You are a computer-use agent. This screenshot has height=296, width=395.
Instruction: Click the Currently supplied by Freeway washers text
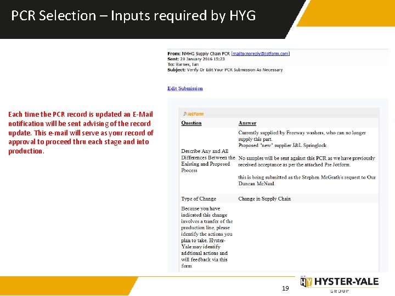[x=302, y=136]
